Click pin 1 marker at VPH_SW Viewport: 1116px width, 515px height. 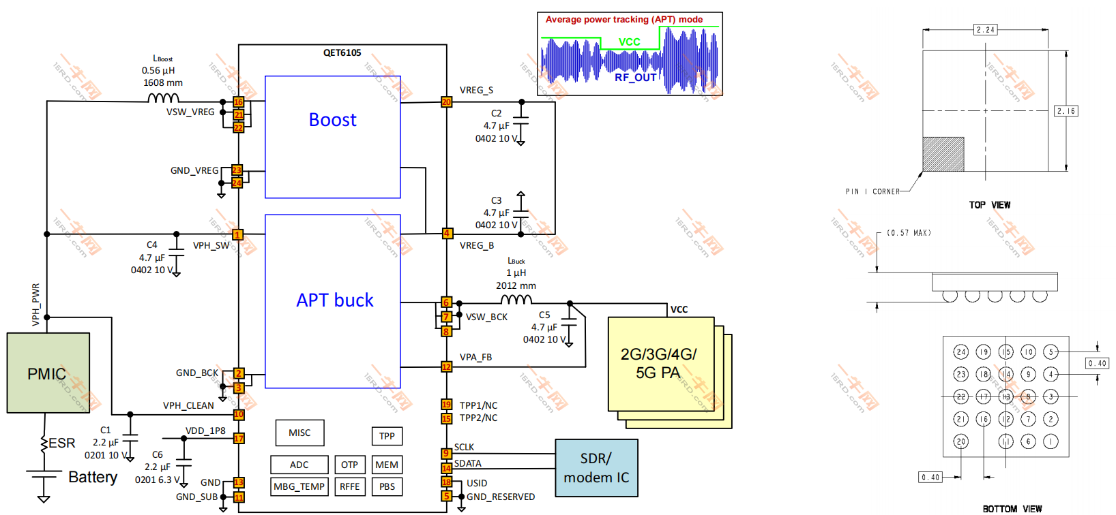coord(237,234)
